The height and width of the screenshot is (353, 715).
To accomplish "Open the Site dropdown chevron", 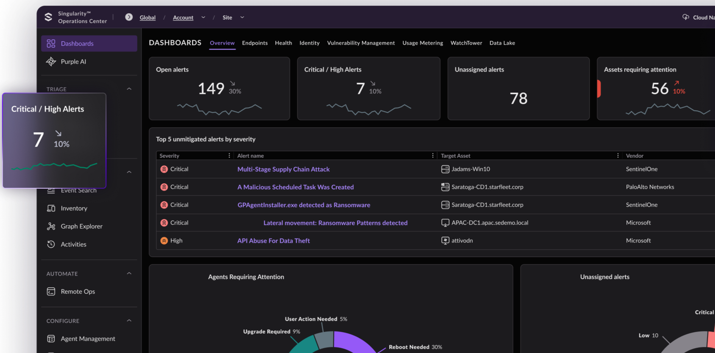I will click(x=242, y=17).
